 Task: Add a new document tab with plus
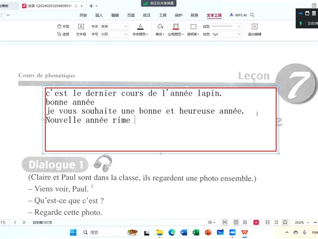91,6
